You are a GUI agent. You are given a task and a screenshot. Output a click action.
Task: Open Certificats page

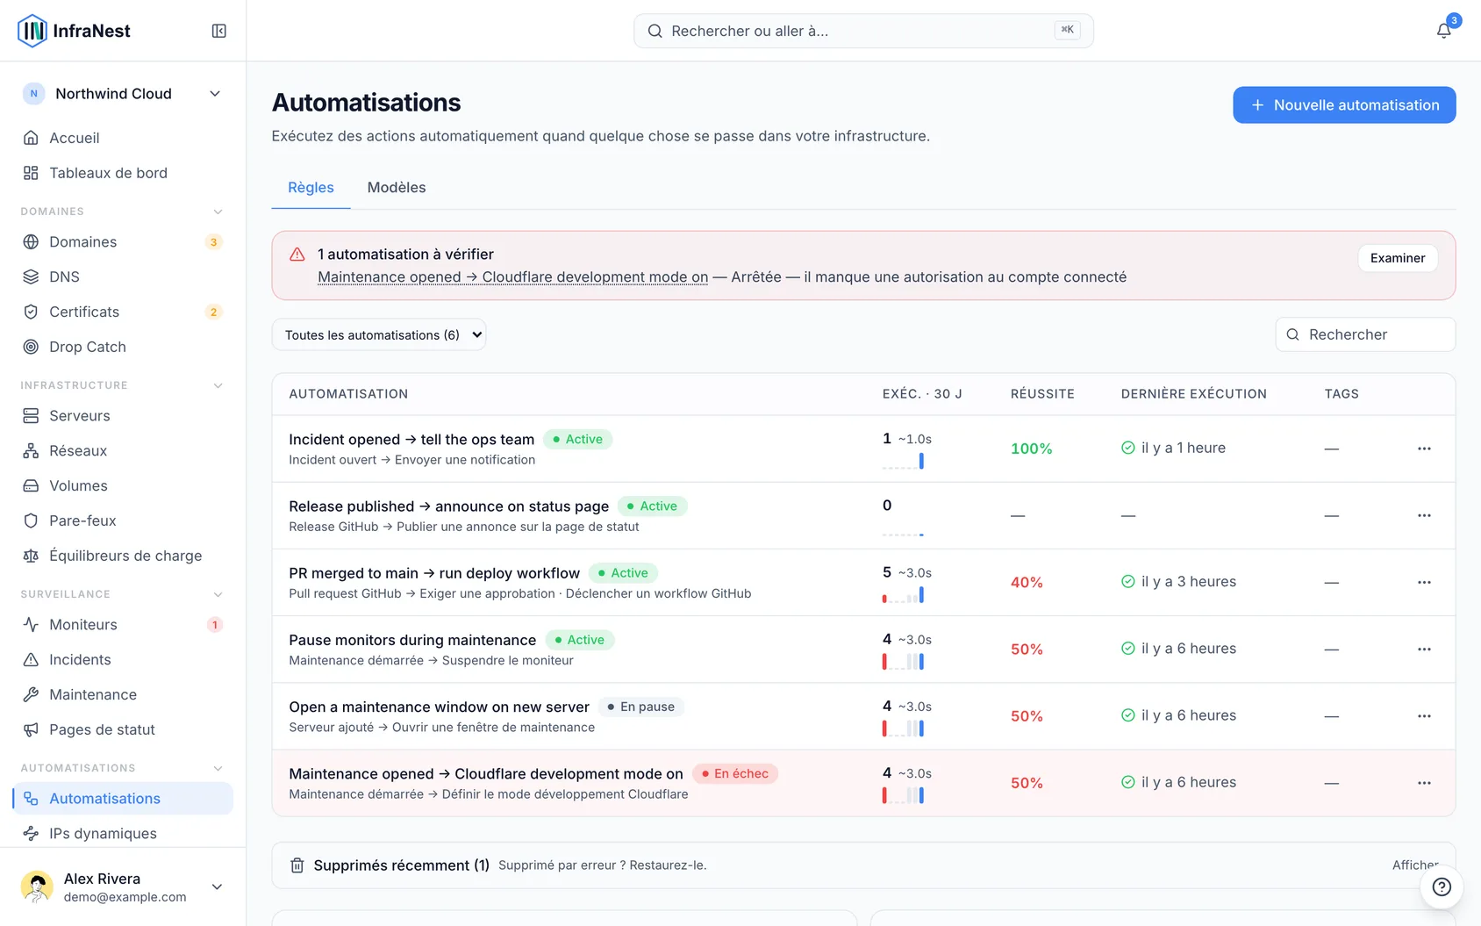click(123, 312)
